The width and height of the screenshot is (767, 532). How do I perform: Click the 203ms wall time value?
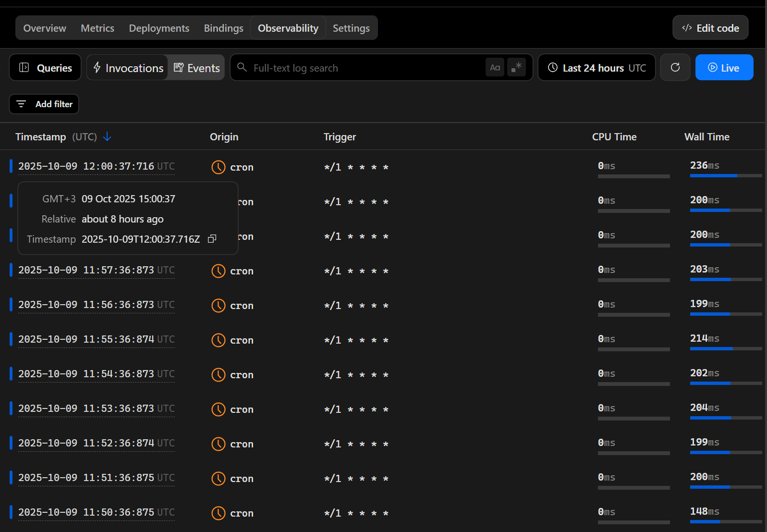(x=705, y=269)
